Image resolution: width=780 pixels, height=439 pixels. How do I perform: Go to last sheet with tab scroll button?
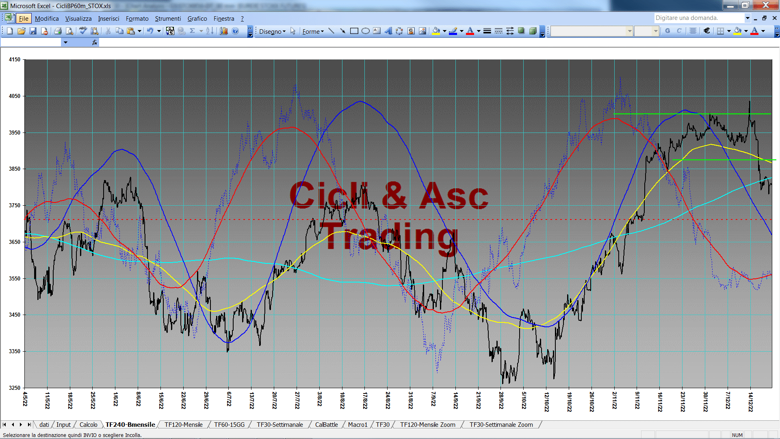(29, 424)
